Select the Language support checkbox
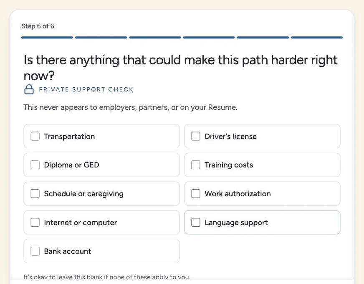Image resolution: width=364 pixels, height=284 pixels. pyautogui.click(x=196, y=223)
